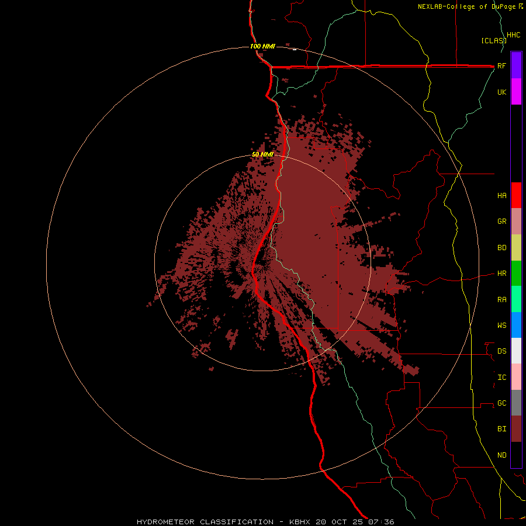Click the HA red legend swatch

tap(516, 195)
